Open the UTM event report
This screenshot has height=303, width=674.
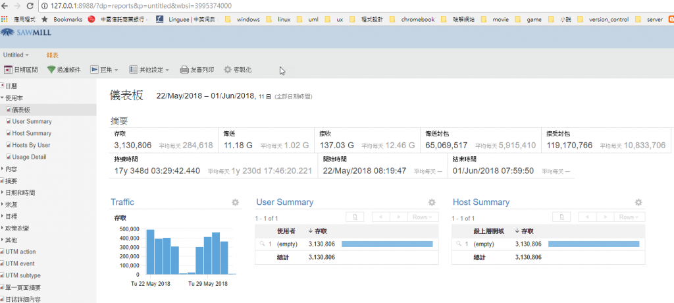(20, 263)
